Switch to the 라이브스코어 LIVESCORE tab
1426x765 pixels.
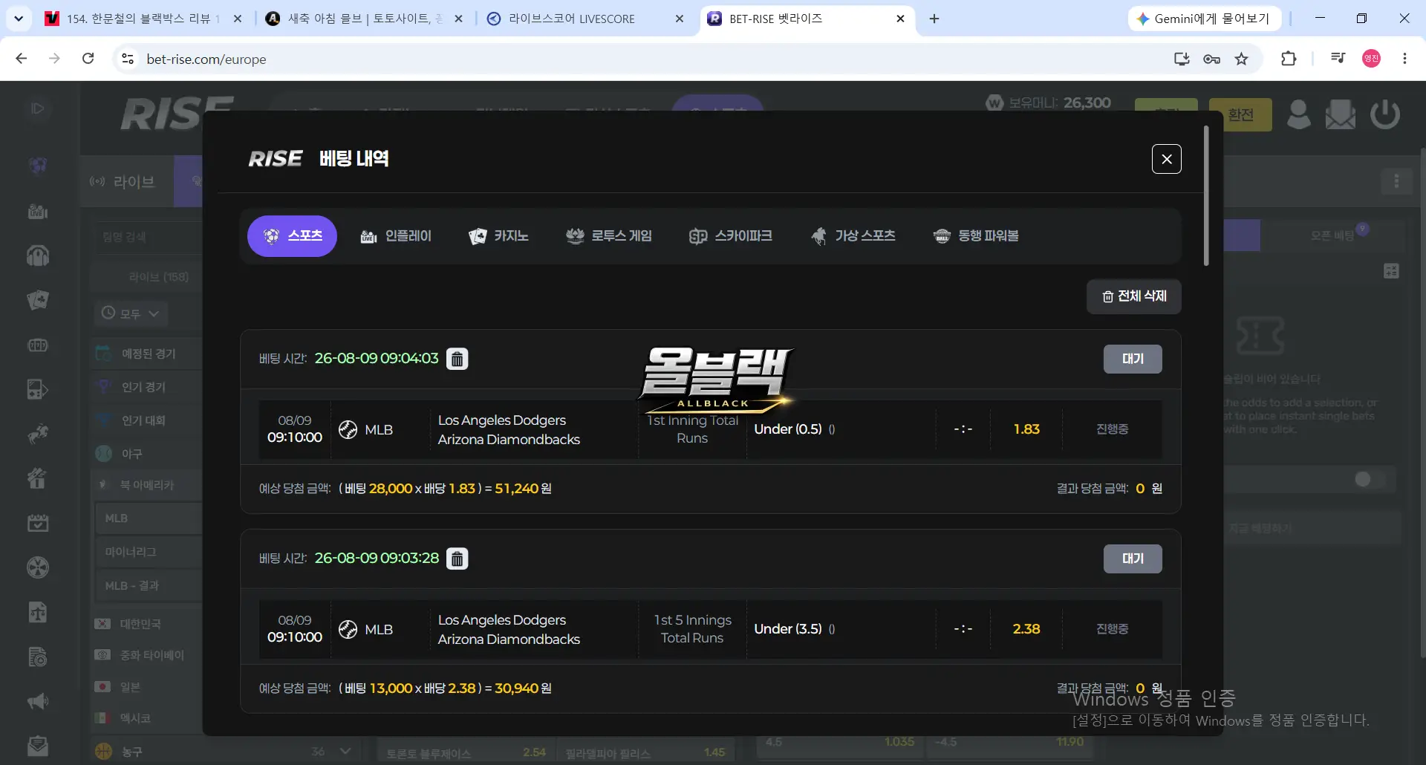[x=585, y=19]
